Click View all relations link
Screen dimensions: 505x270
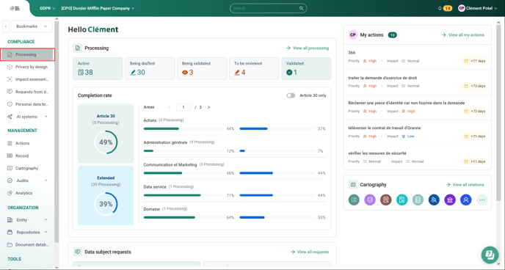click(465, 185)
